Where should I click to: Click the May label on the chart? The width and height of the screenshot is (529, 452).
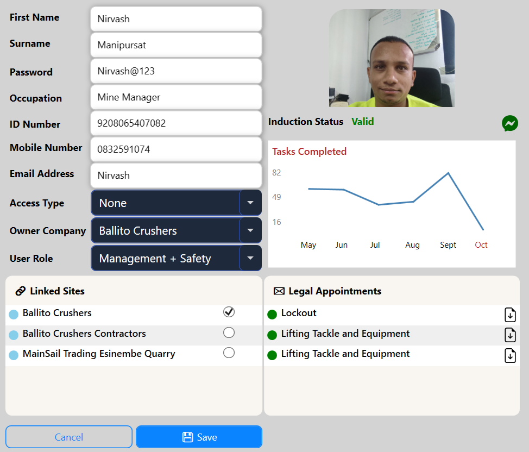[x=308, y=245]
